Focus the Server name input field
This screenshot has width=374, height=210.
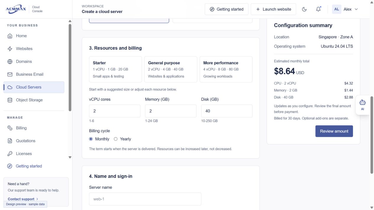(x=145, y=199)
